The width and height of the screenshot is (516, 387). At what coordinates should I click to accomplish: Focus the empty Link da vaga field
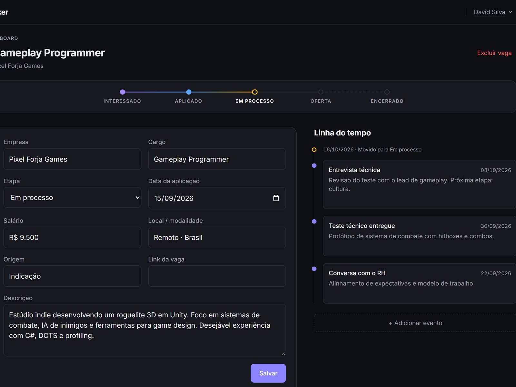[x=217, y=276]
